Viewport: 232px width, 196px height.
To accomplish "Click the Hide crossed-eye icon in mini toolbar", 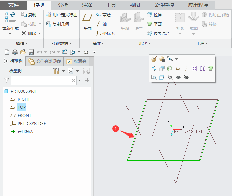I will [170, 77].
